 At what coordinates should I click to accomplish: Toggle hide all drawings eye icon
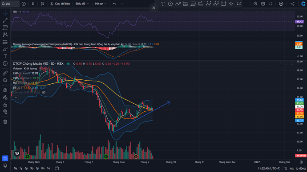tap(5, 112)
